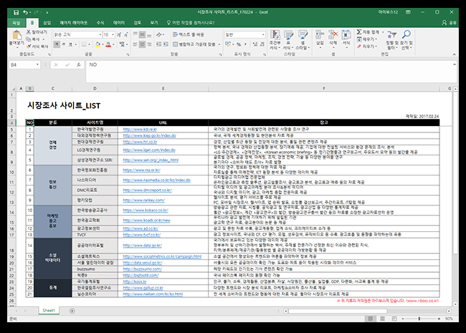Open the buzzsumo.com link

(143, 269)
